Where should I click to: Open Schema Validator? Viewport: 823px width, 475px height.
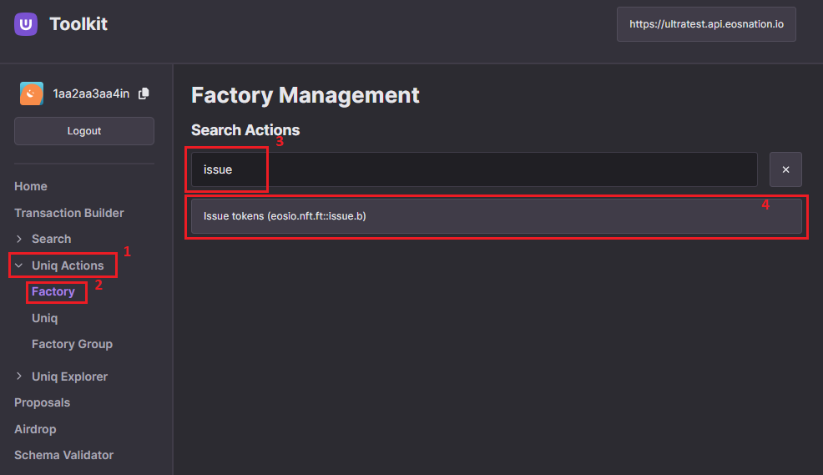(63, 455)
